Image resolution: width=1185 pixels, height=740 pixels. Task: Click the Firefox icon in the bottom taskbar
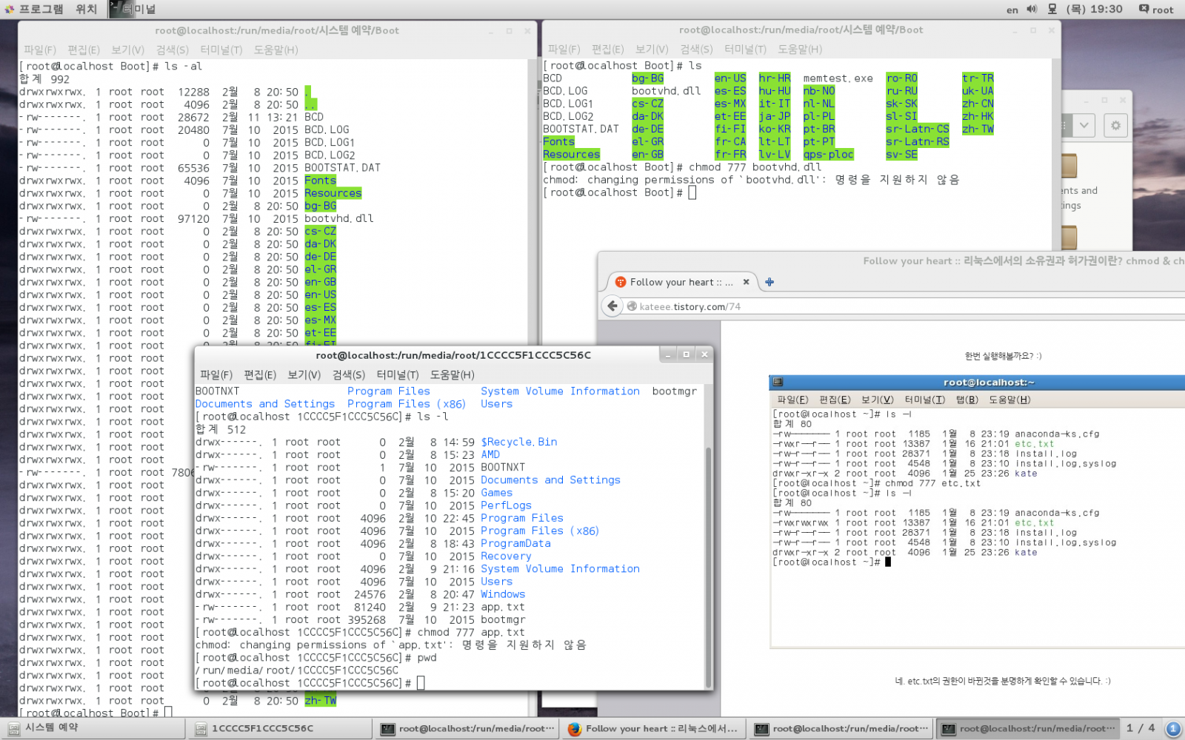574,729
